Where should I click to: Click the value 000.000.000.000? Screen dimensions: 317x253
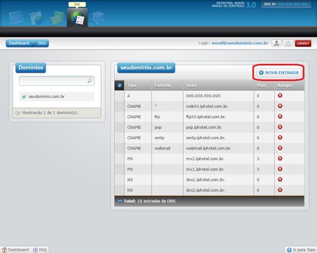(x=203, y=96)
